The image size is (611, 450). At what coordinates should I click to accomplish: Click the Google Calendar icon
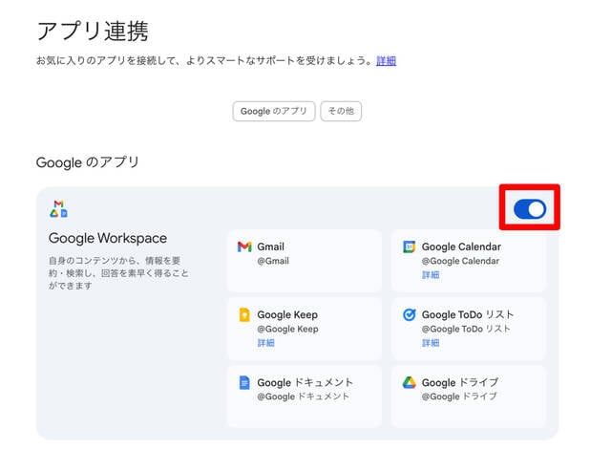410,246
